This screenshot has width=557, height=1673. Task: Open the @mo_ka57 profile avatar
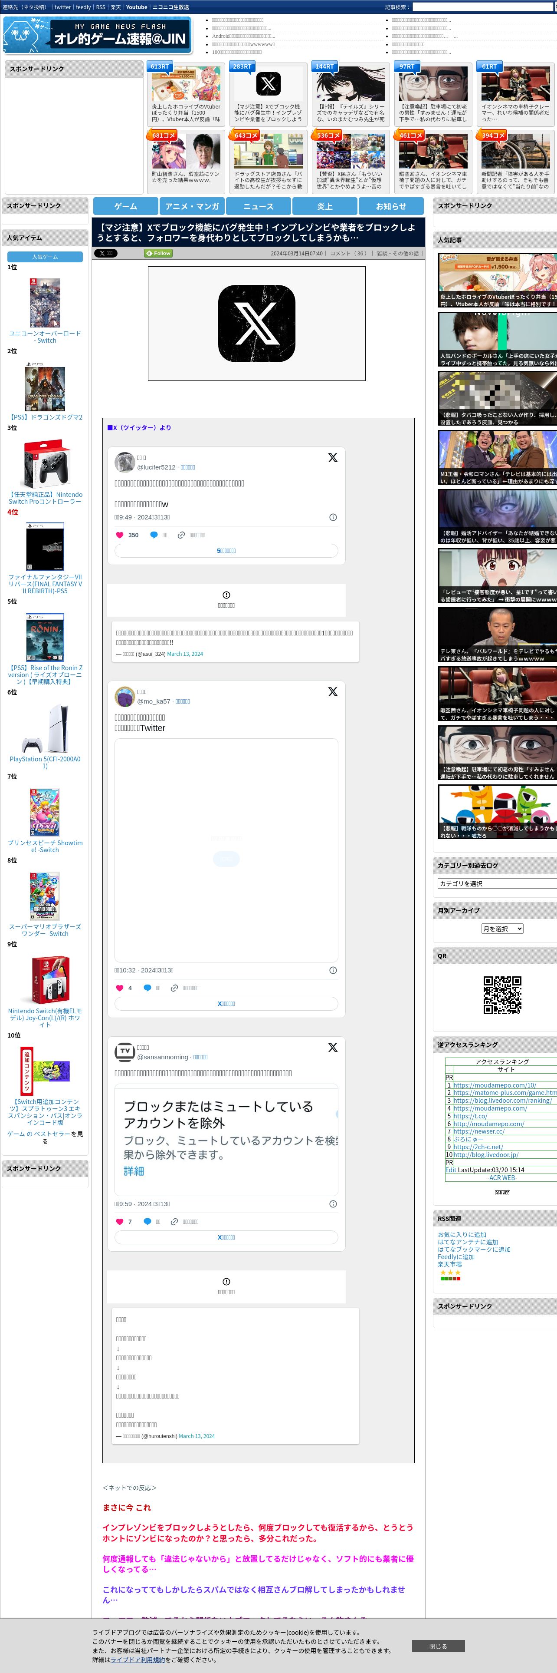[125, 697]
